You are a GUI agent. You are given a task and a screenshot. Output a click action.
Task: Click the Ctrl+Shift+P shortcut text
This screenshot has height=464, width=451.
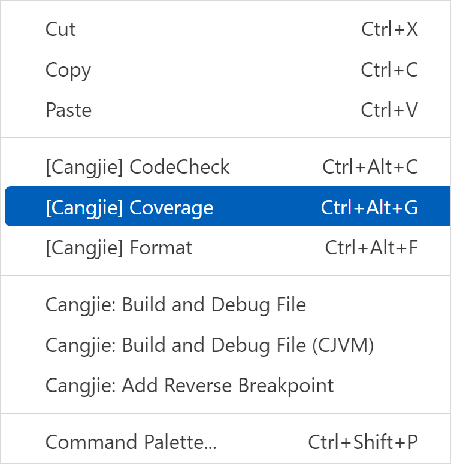[363, 442]
